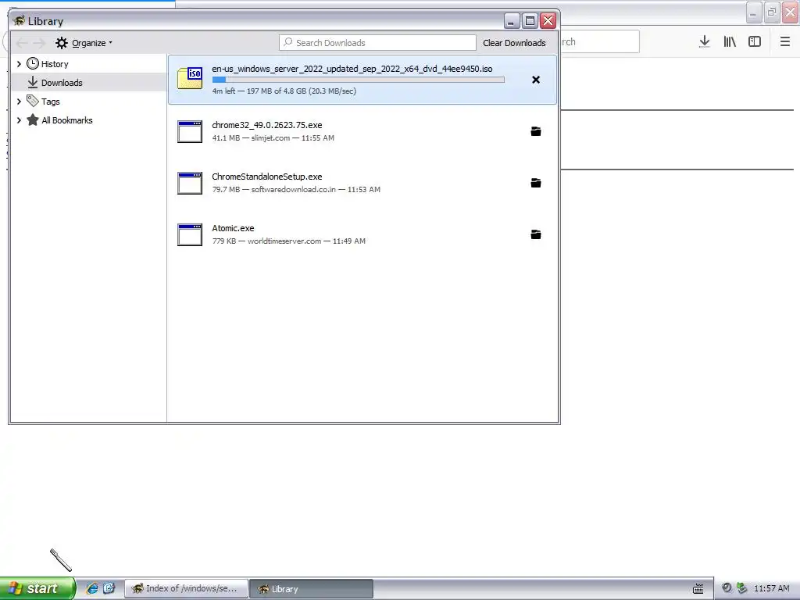The image size is (800, 600).
Task: Expand the History tree node
Action: (19, 64)
